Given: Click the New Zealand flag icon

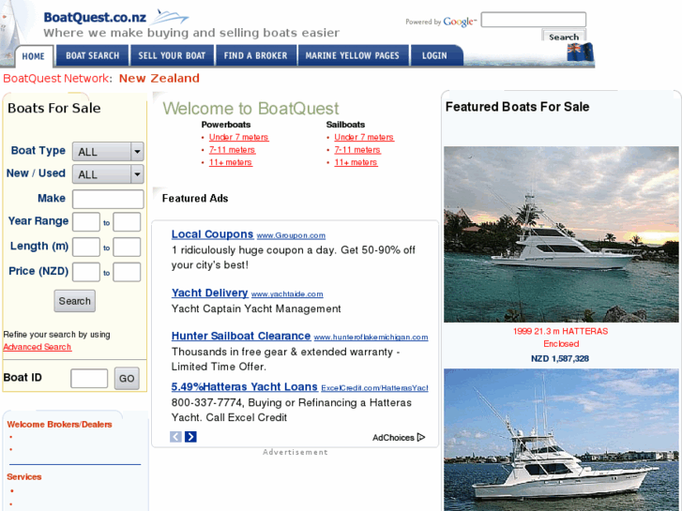Looking at the screenshot, I should pyautogui.click(x=581, y=53).
